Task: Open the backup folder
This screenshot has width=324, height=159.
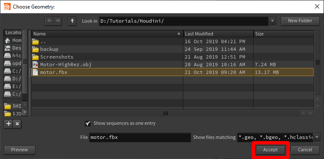Action: pos(173,49)
